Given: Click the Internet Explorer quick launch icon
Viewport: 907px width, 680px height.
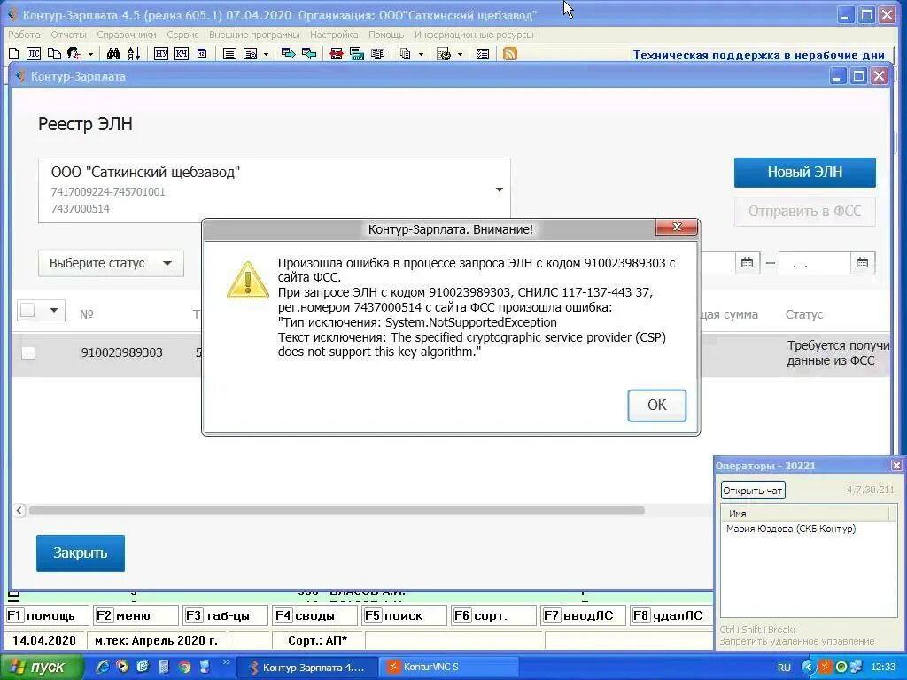Looking at the screenshot, I should (103, 667).
